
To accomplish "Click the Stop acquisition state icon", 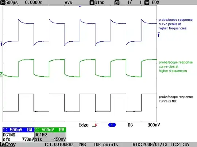I will pyautogui.click(x=92, y=3).
